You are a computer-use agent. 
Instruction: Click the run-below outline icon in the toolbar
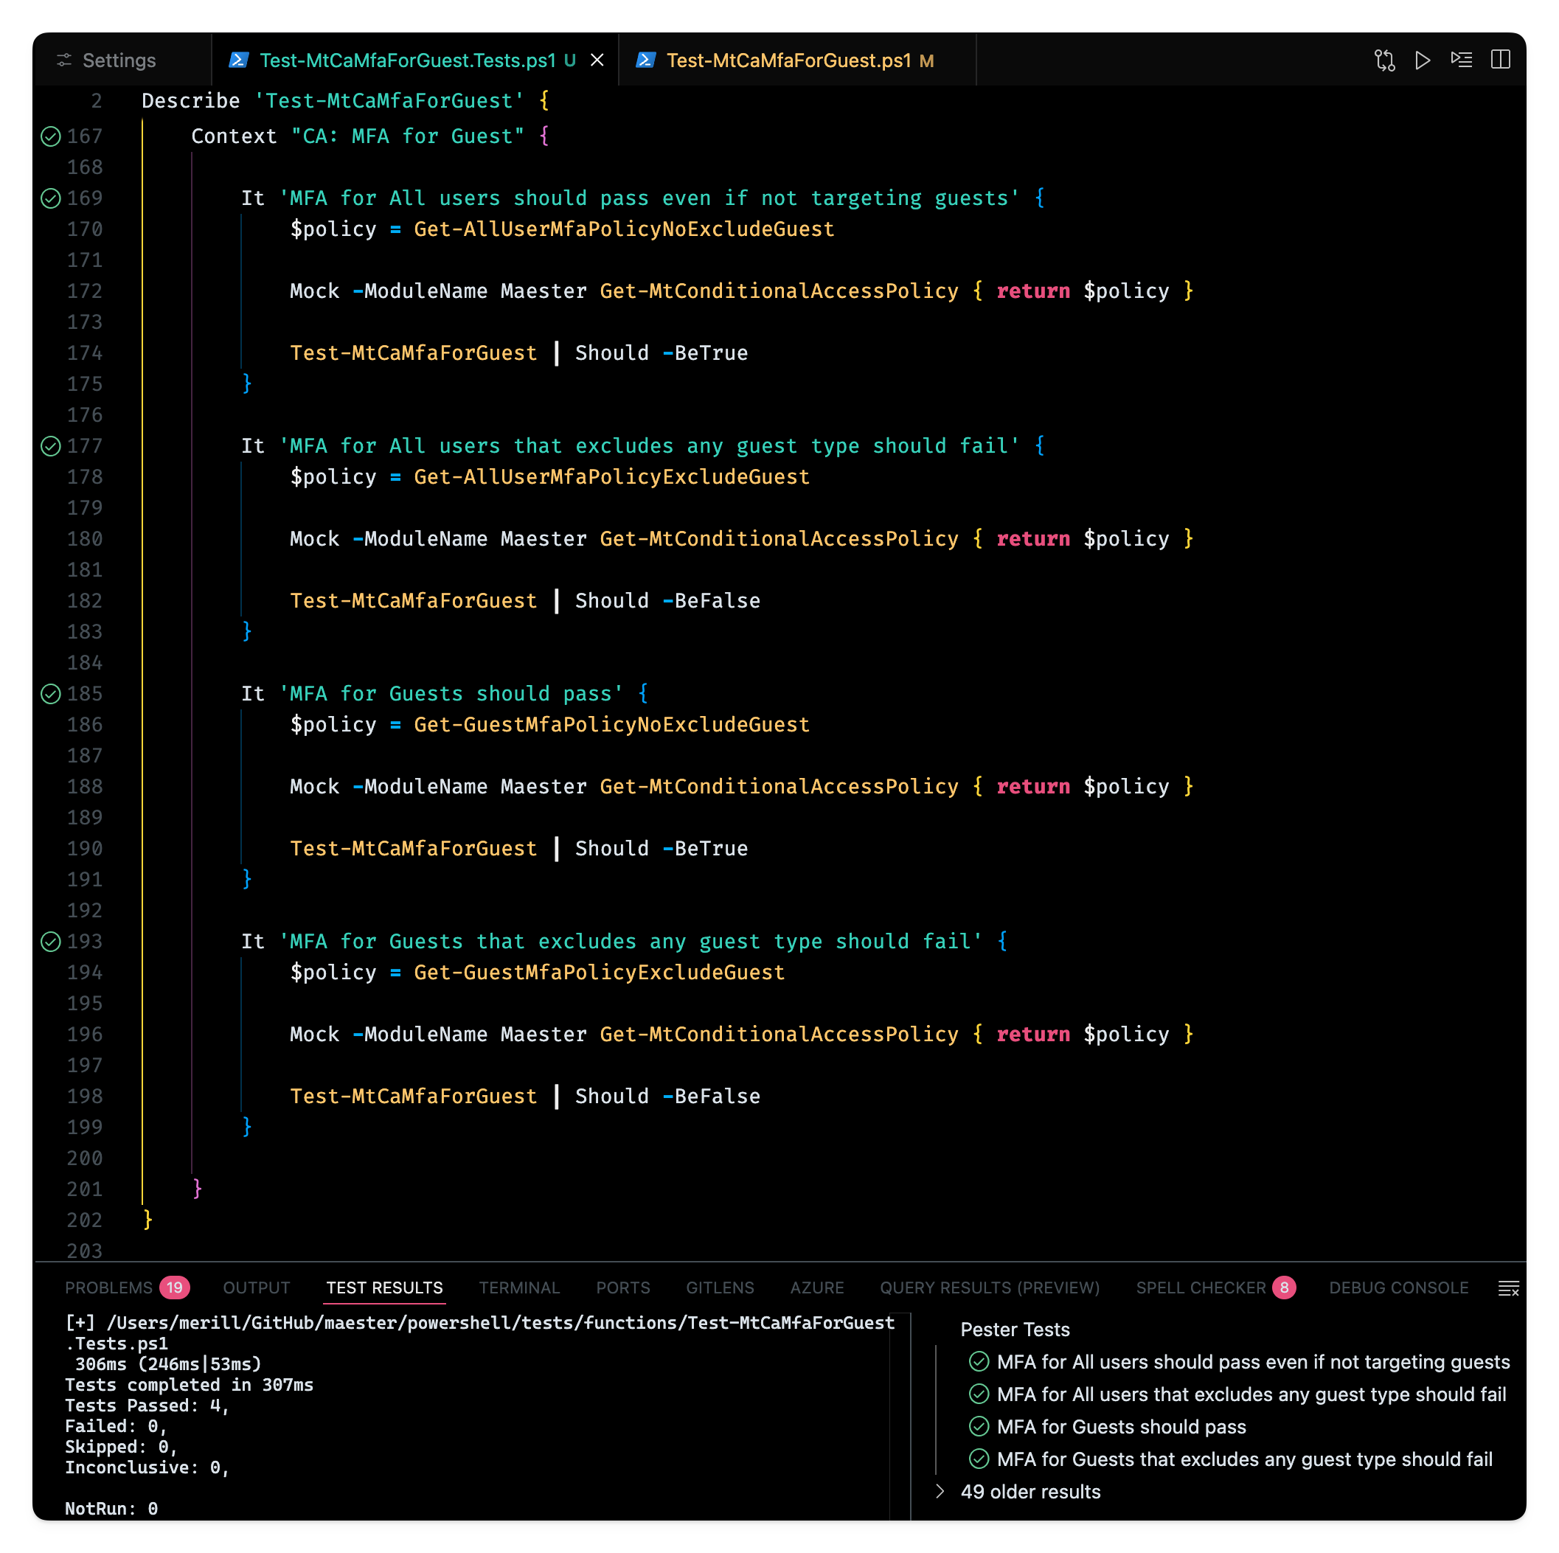(1462, 60)
